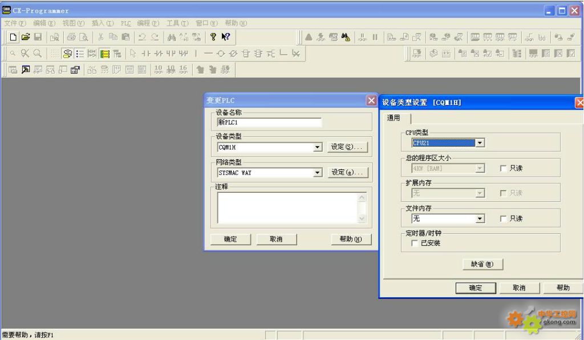Tick read-only checkbox under file memory

(503, 218)
